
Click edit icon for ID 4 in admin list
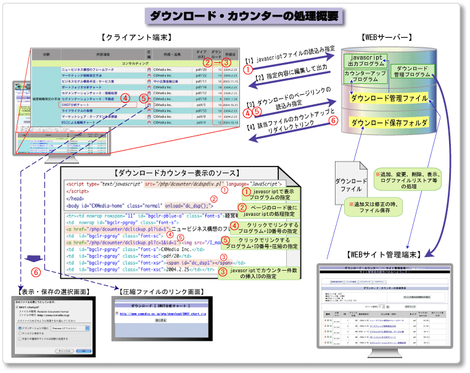click(x=328, y=337)
